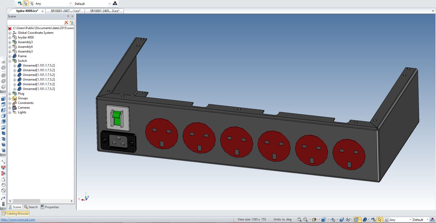
Task: Collapse the Switch assembly node
Action: pos(10,61)
